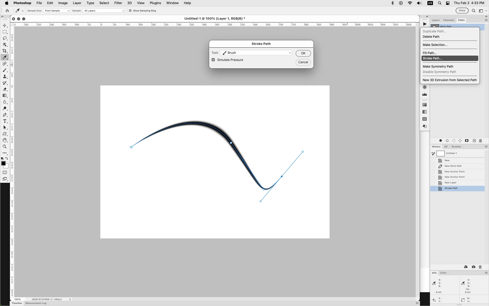Screen dimensions: 489x306
Task: Uncheck Simulate Pressure checkbox
Action: [213, 60]
